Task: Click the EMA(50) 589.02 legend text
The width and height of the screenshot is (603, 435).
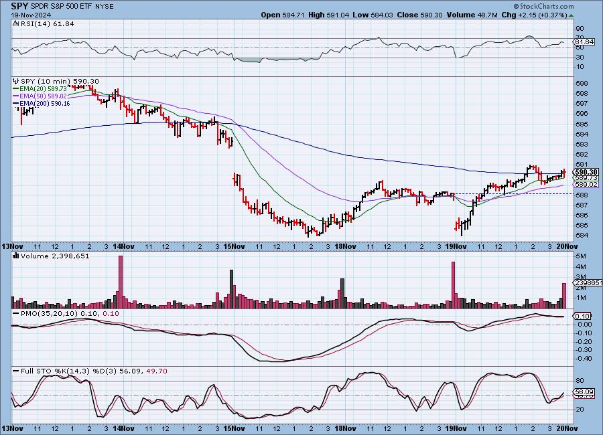Action: point(43,96)
